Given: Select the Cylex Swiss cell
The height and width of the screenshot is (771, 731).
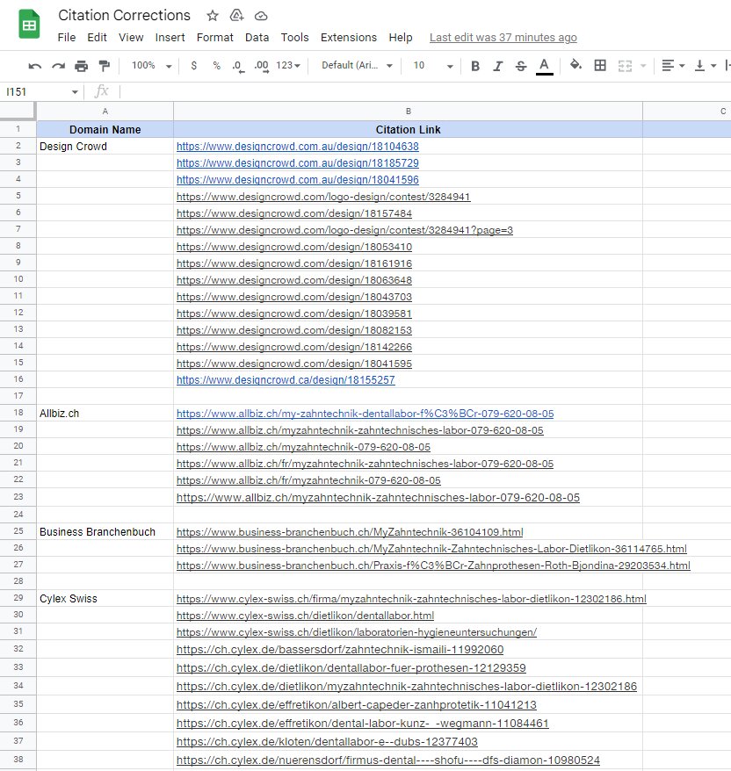Looking at the screenshot, I should click(x=105, y=598).
